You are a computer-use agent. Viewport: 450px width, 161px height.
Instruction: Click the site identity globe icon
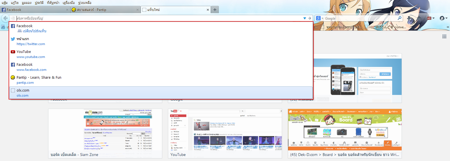(13, 18)
